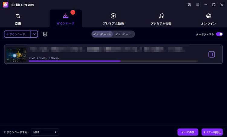Click the FliFlik UltConv app logo
227x137 pixels.
tap(5, 5)
